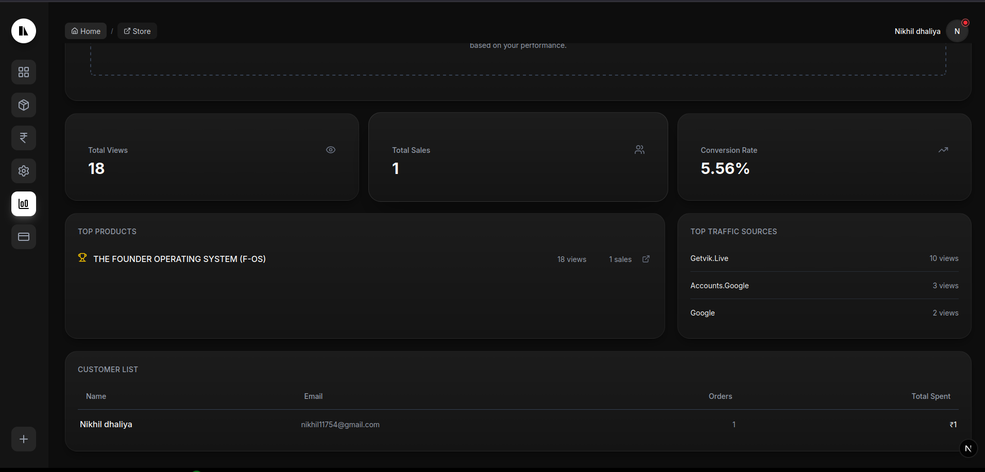Open the Nikhil dhaliya profile avatar menu
The height and width of the screenshot is (472, 985).
click(x=957, y=31)
